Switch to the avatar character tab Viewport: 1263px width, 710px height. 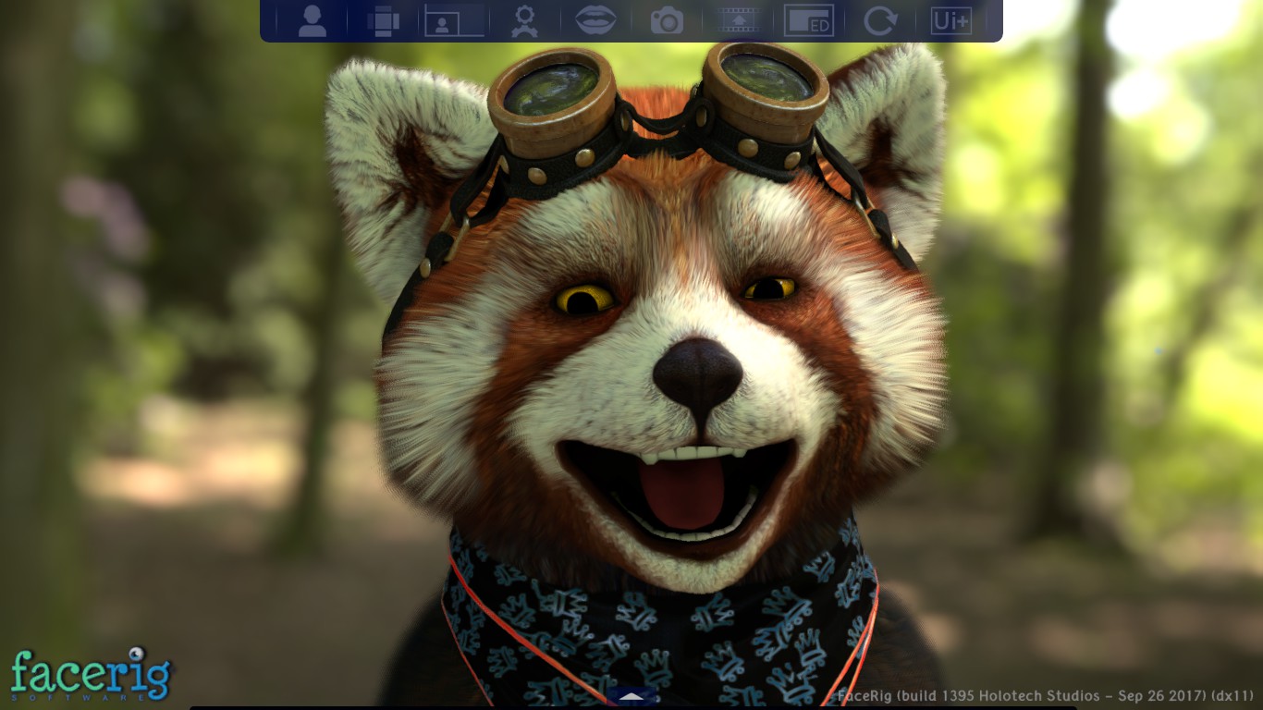312,20
